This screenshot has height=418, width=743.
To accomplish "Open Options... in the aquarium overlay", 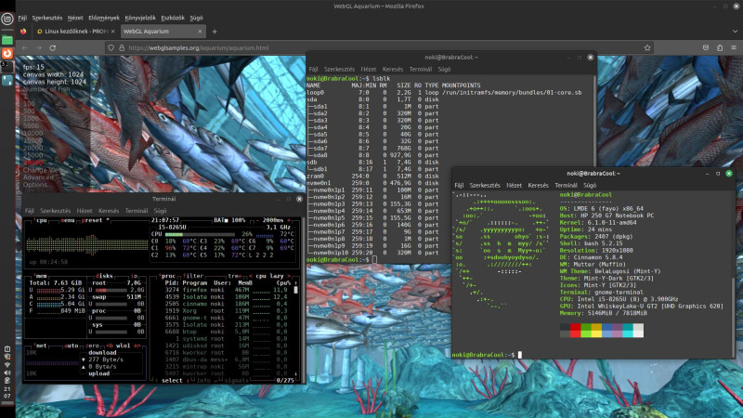I will tap(38, 184).
